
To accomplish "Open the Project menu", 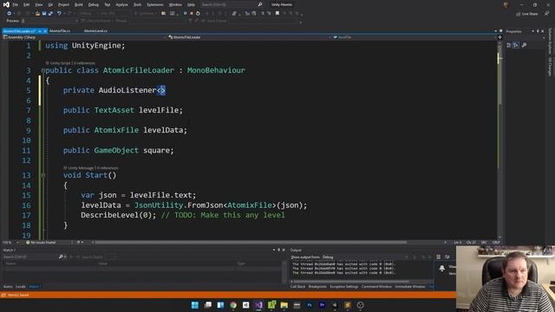I will pyautogui.click(x=63, y=4).
